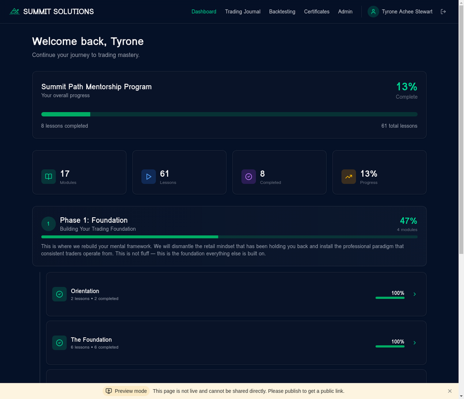Click the Preview mode badge icon
Image resolution: width=464 pixels, height=399 pixels.
(x=109, y=391)
